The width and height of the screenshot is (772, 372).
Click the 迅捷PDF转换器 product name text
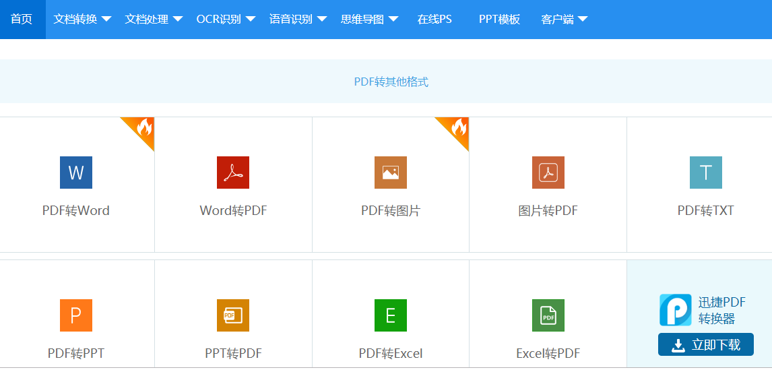click(x=721, y=311)
